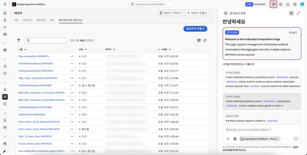The width and height of the screenshot is (307, 155).
Task: Click the blue 컴포지션 만들기 button
Action: pos(195,29)
